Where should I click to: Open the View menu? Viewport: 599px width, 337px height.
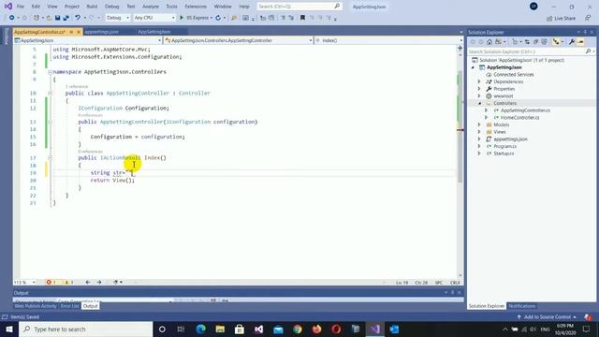(52, 7)
